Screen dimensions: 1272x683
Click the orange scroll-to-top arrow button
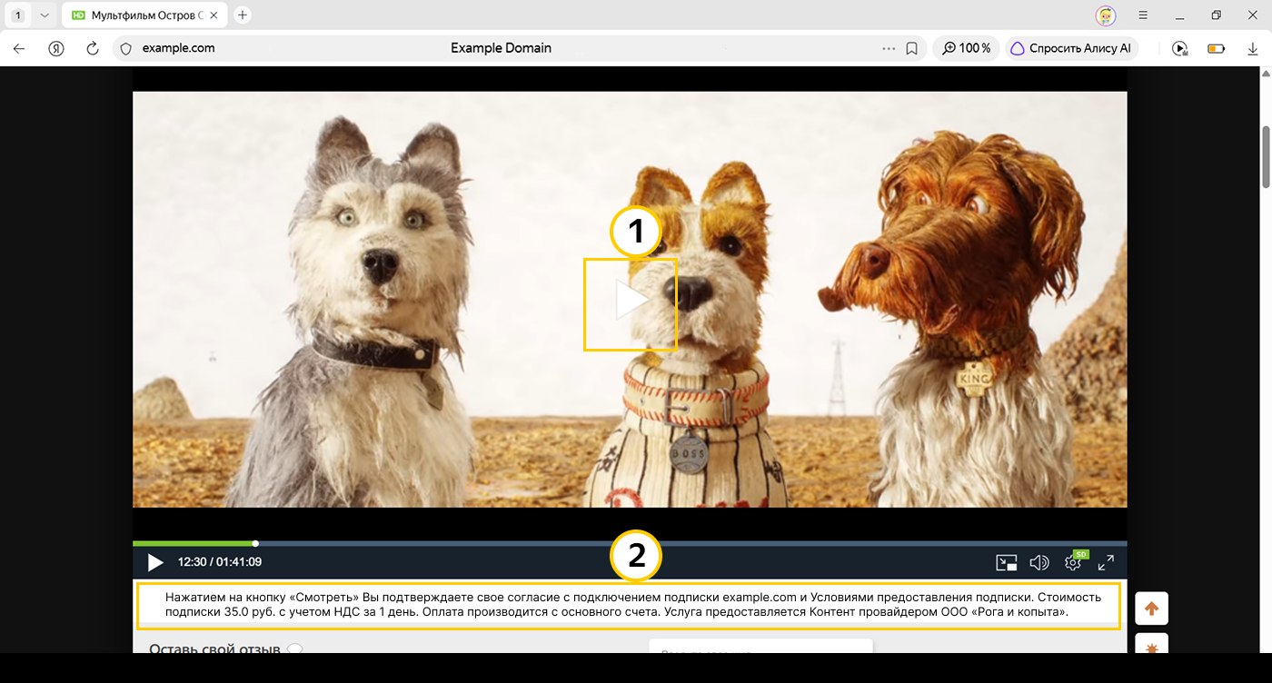(x=1152, y=609)
